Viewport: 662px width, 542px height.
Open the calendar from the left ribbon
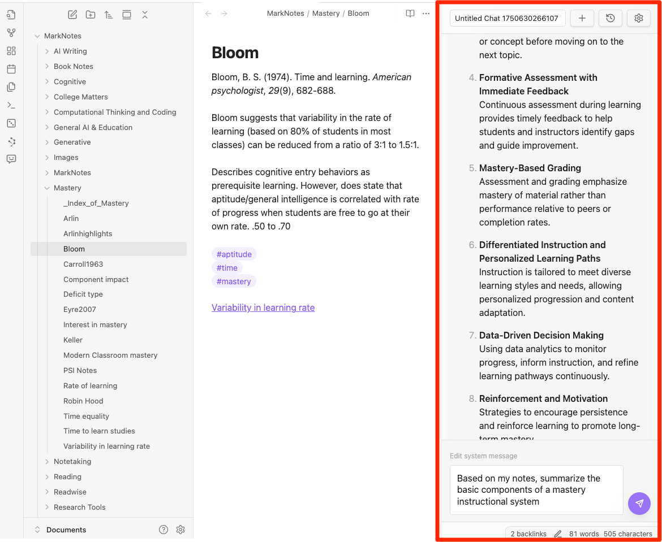(x=11, y=69)
